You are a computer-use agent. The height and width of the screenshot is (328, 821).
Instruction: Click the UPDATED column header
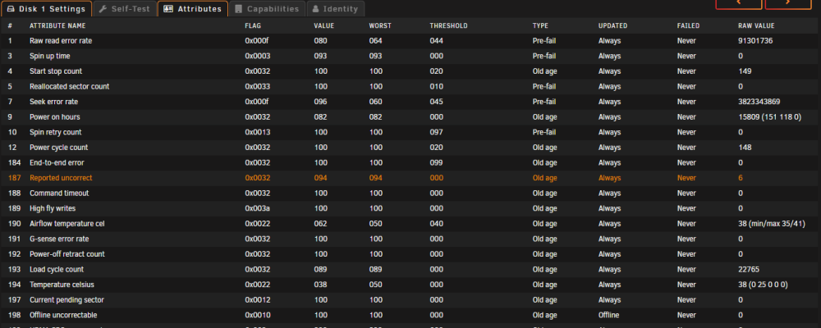click(612, 25)
